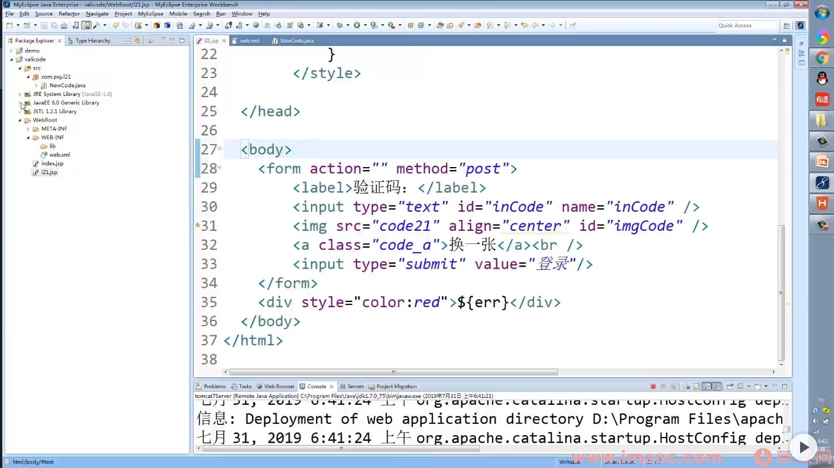Click Writable in the status bar
834x468 pixels.
click(570, 462)
